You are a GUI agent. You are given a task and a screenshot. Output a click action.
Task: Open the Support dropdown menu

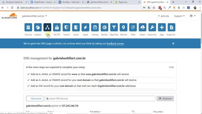(179, 16)
